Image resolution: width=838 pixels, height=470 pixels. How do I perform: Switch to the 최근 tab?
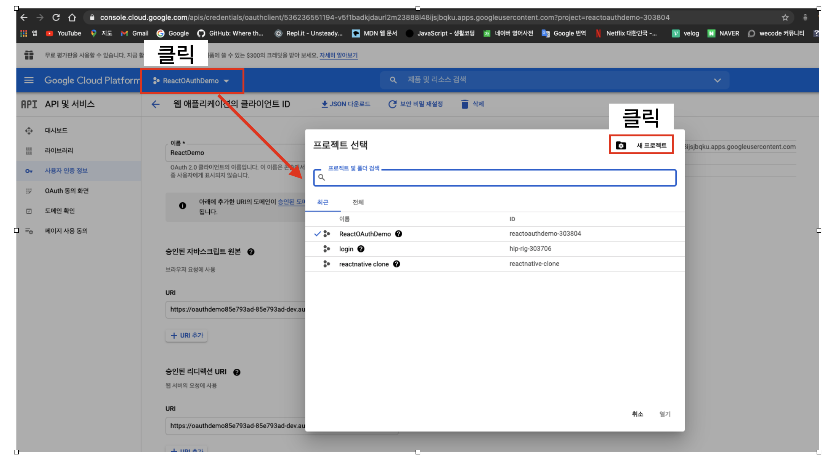click(323, 202)
